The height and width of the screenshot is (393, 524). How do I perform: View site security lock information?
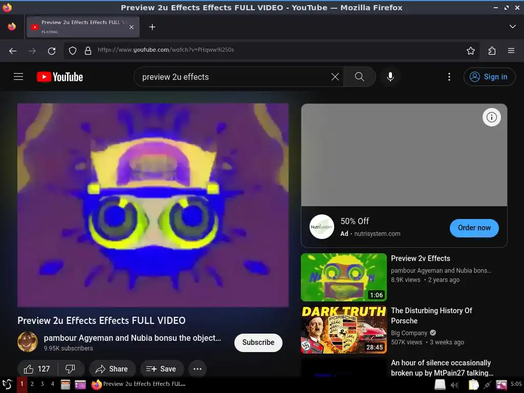(88, 51)
